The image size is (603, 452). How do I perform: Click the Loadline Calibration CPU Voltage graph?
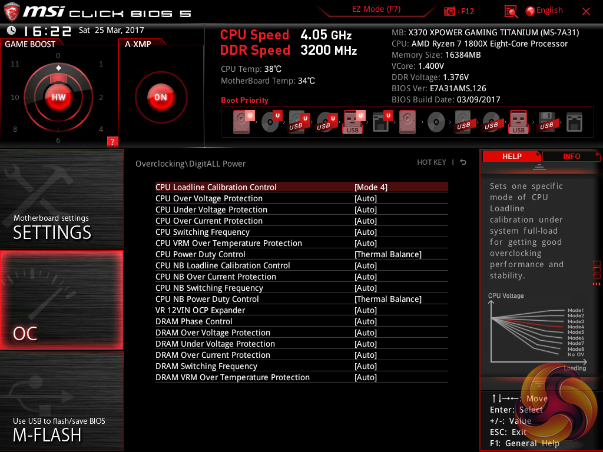click(538, 333)
